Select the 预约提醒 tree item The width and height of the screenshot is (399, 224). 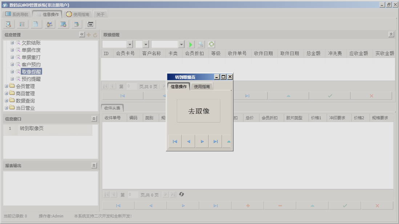tap(31, 79)
